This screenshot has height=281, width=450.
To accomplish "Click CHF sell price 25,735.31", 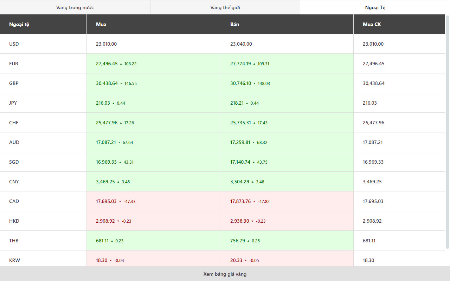I will tap(240, 123).
